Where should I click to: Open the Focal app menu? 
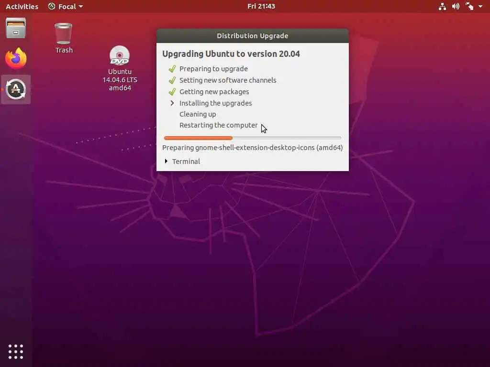pos(66,6)
